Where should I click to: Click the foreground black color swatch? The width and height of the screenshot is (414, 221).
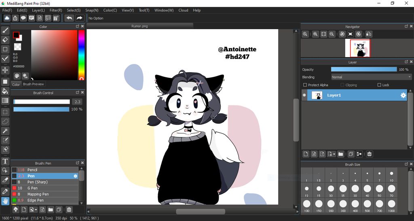[16, 35]
